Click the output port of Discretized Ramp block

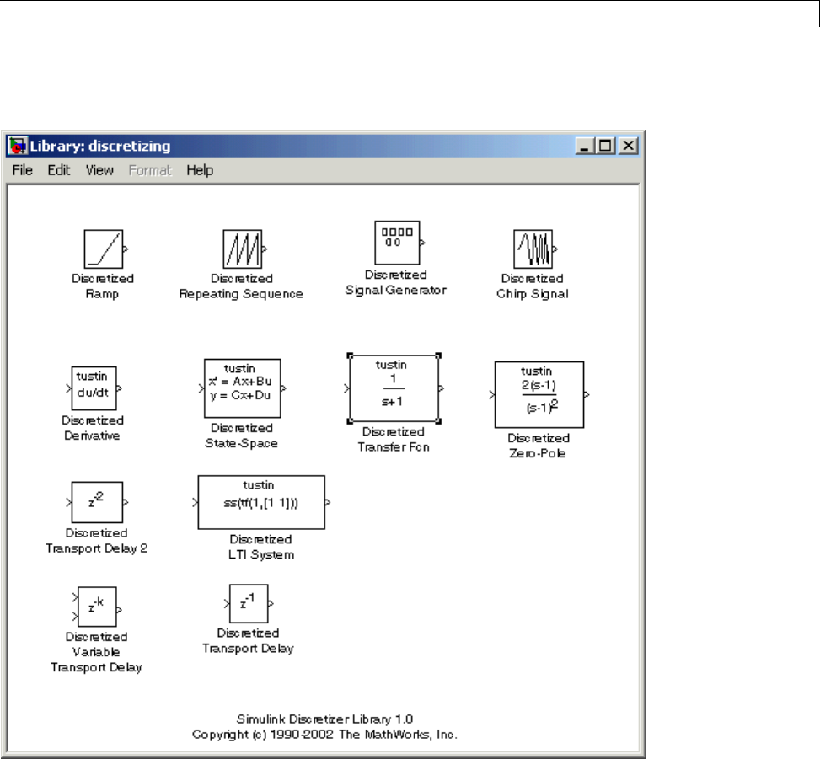pos(126,249)
